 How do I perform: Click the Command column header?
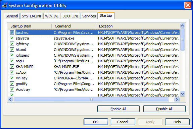74,26
